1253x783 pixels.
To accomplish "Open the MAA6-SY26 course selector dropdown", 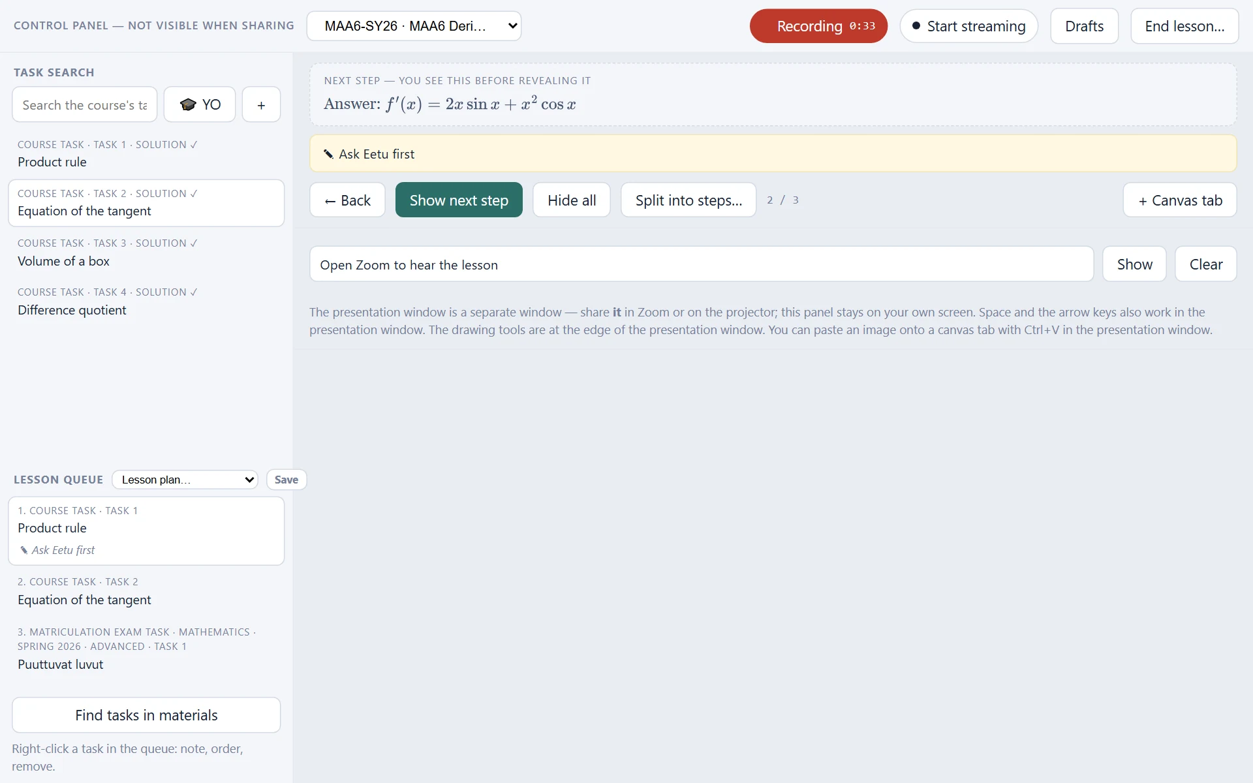I will (414, 26).
